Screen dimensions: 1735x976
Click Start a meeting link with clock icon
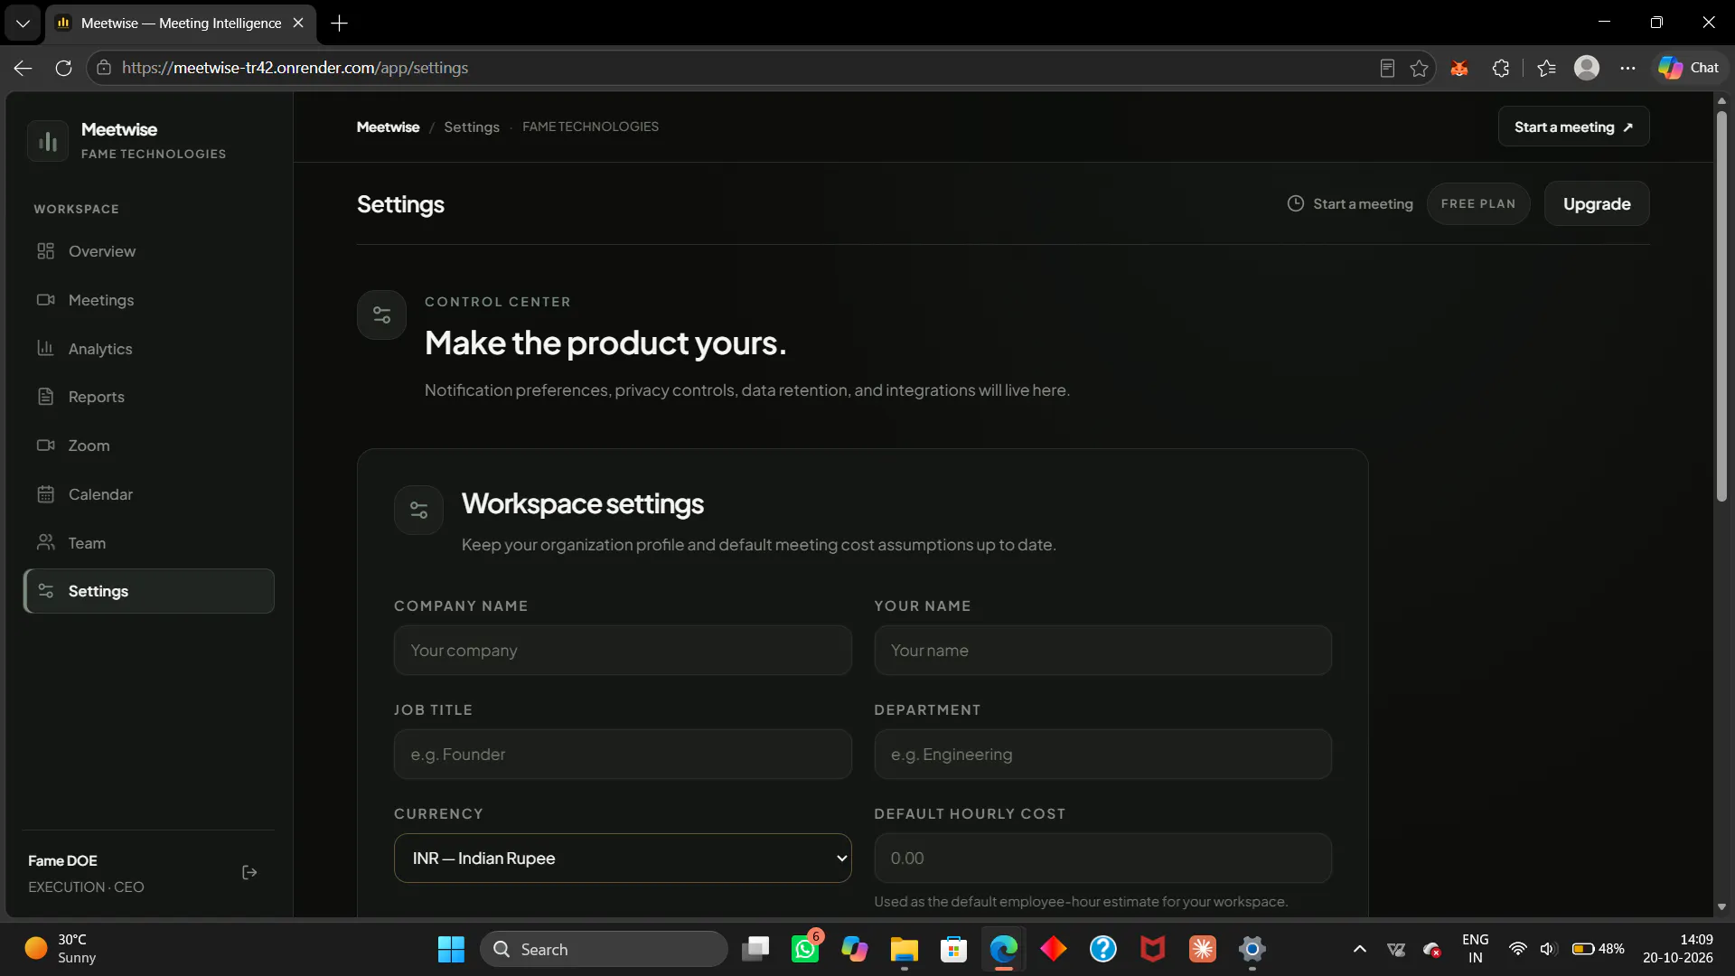click(x=1350, y=204)
